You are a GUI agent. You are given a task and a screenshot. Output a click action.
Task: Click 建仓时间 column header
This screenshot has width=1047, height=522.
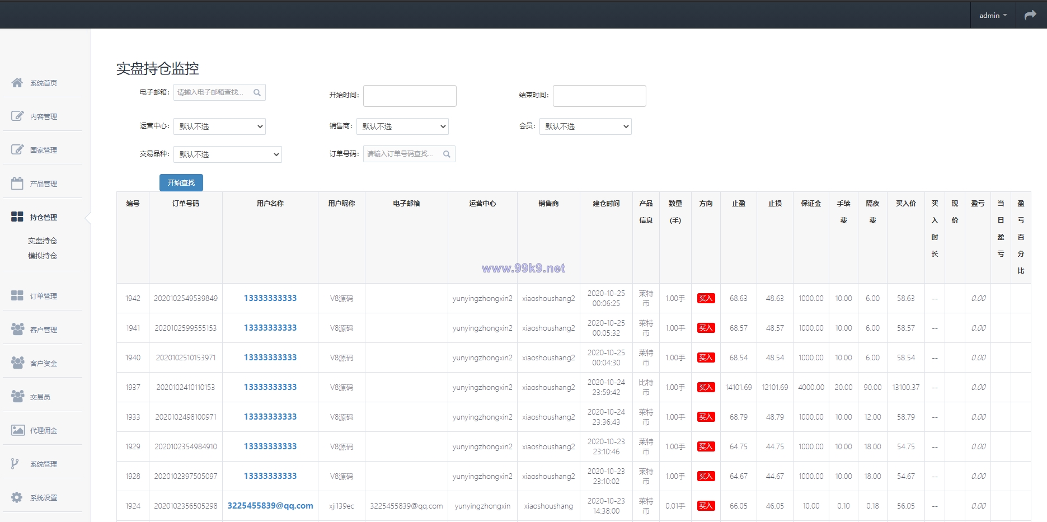(x=606, y=204)
